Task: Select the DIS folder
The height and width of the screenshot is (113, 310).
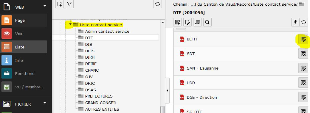Action: pyautogui.click(x=89, y=44)
